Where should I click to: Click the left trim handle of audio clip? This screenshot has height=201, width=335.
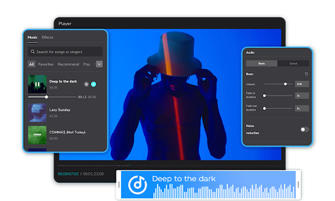click(119, 184)
